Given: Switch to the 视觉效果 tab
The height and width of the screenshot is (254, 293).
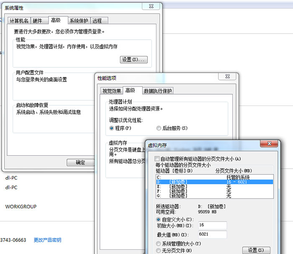Looking at the screenshot, I should point(111,91).
